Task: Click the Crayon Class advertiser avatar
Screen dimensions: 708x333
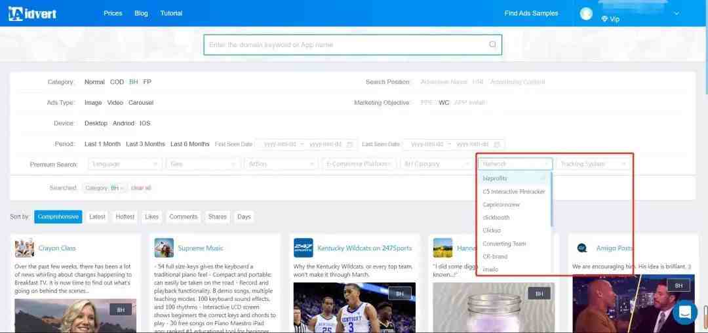Action: coord(24,248)
